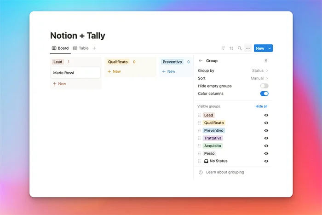Close the Group panel

[x=266, y=60]
